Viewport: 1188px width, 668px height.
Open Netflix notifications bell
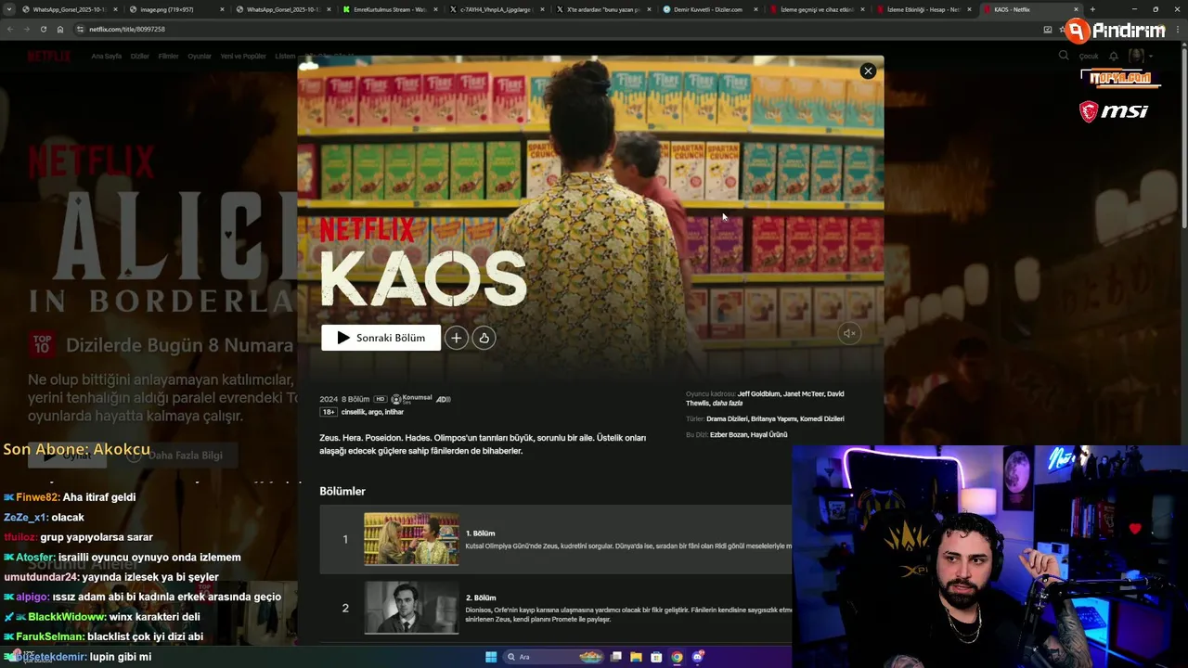pos(1114,56)
